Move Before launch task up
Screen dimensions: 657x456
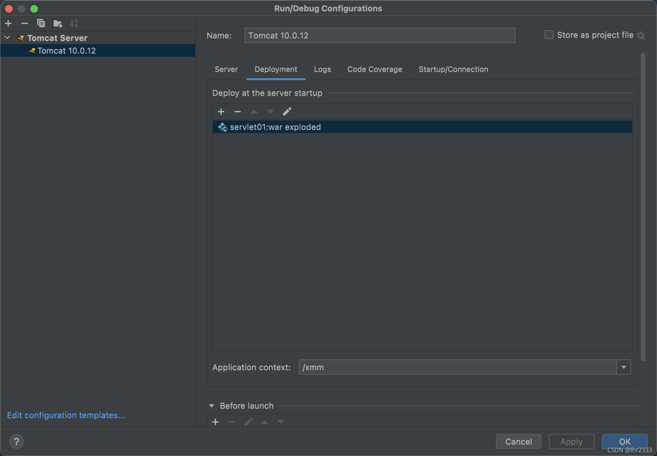click(x=265, y=422)
